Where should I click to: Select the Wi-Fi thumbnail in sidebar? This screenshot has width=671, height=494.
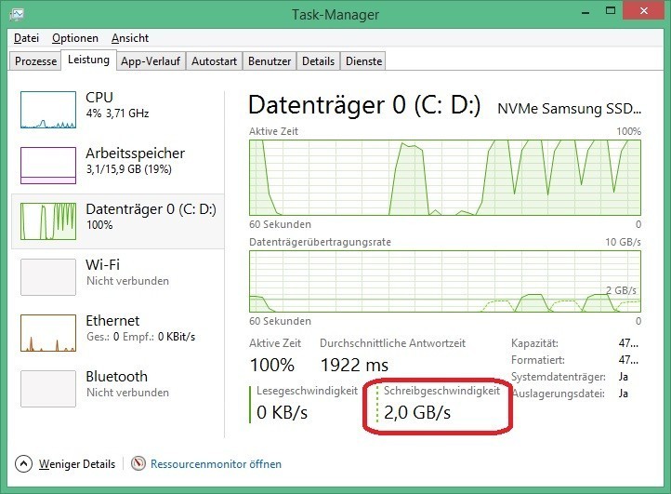[x=48, y=277]
